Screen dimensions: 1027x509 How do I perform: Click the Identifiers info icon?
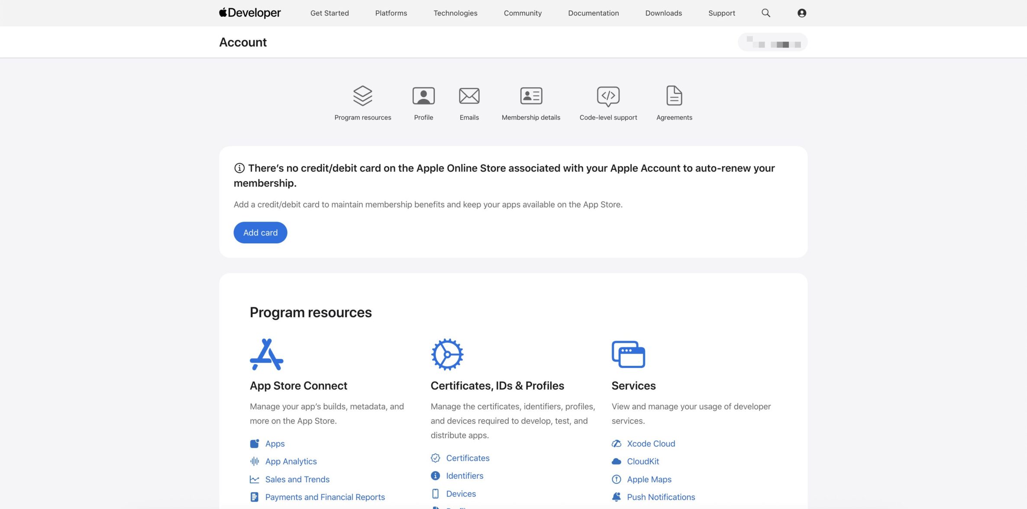tap(436, 476)
